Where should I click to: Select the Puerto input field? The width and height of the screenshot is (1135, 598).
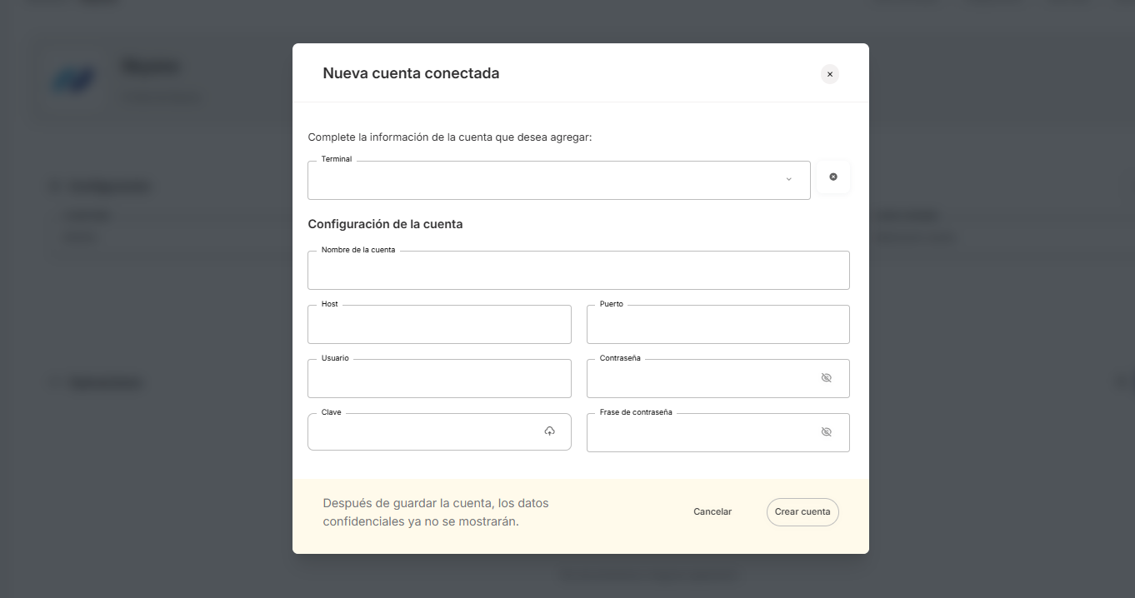click(717, 325)
